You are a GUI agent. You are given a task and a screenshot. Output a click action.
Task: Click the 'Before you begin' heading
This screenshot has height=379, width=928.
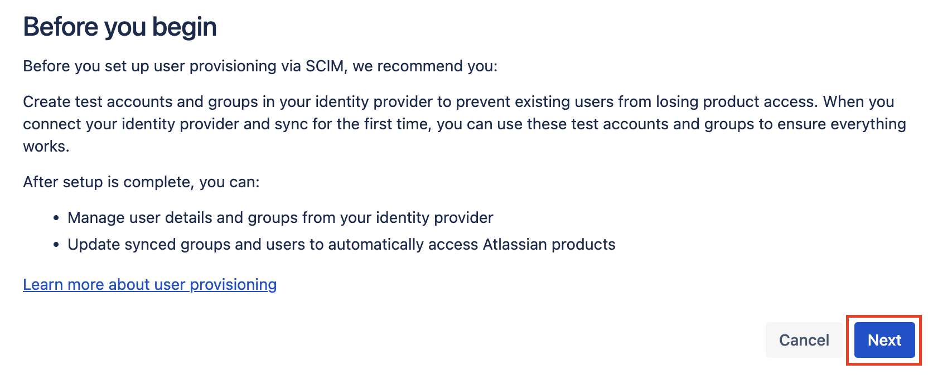click(x=120, y=26)
